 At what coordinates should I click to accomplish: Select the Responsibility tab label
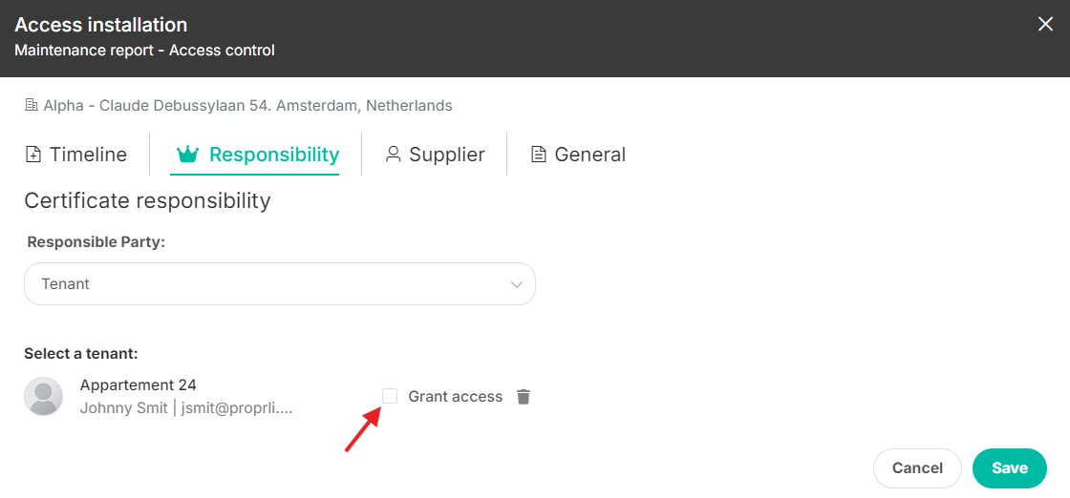pyautogui.click(x=274, y=155)
